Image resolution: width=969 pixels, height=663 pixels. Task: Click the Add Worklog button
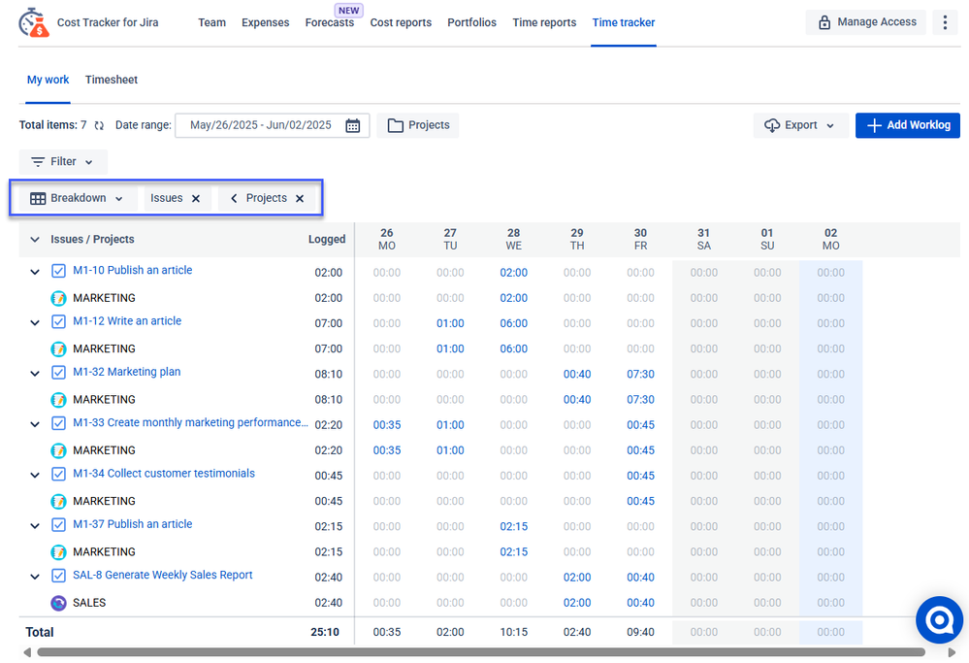[907, 125]
